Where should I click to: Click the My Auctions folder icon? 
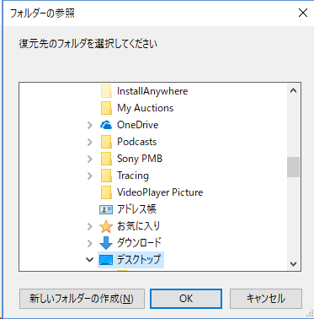[x=106, y=108]
